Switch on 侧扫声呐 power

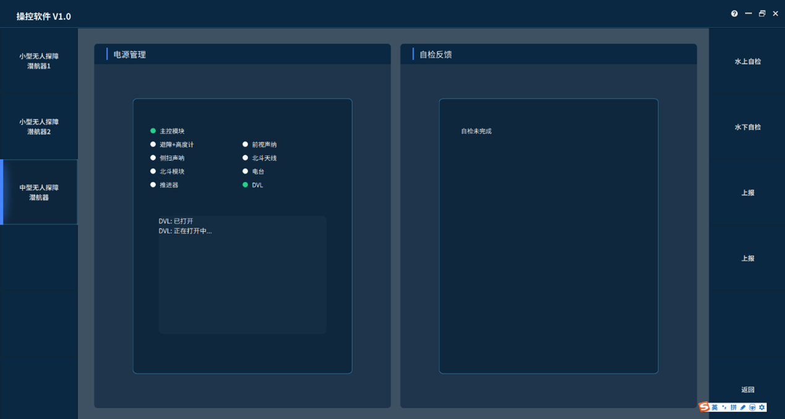pos(153,158)
